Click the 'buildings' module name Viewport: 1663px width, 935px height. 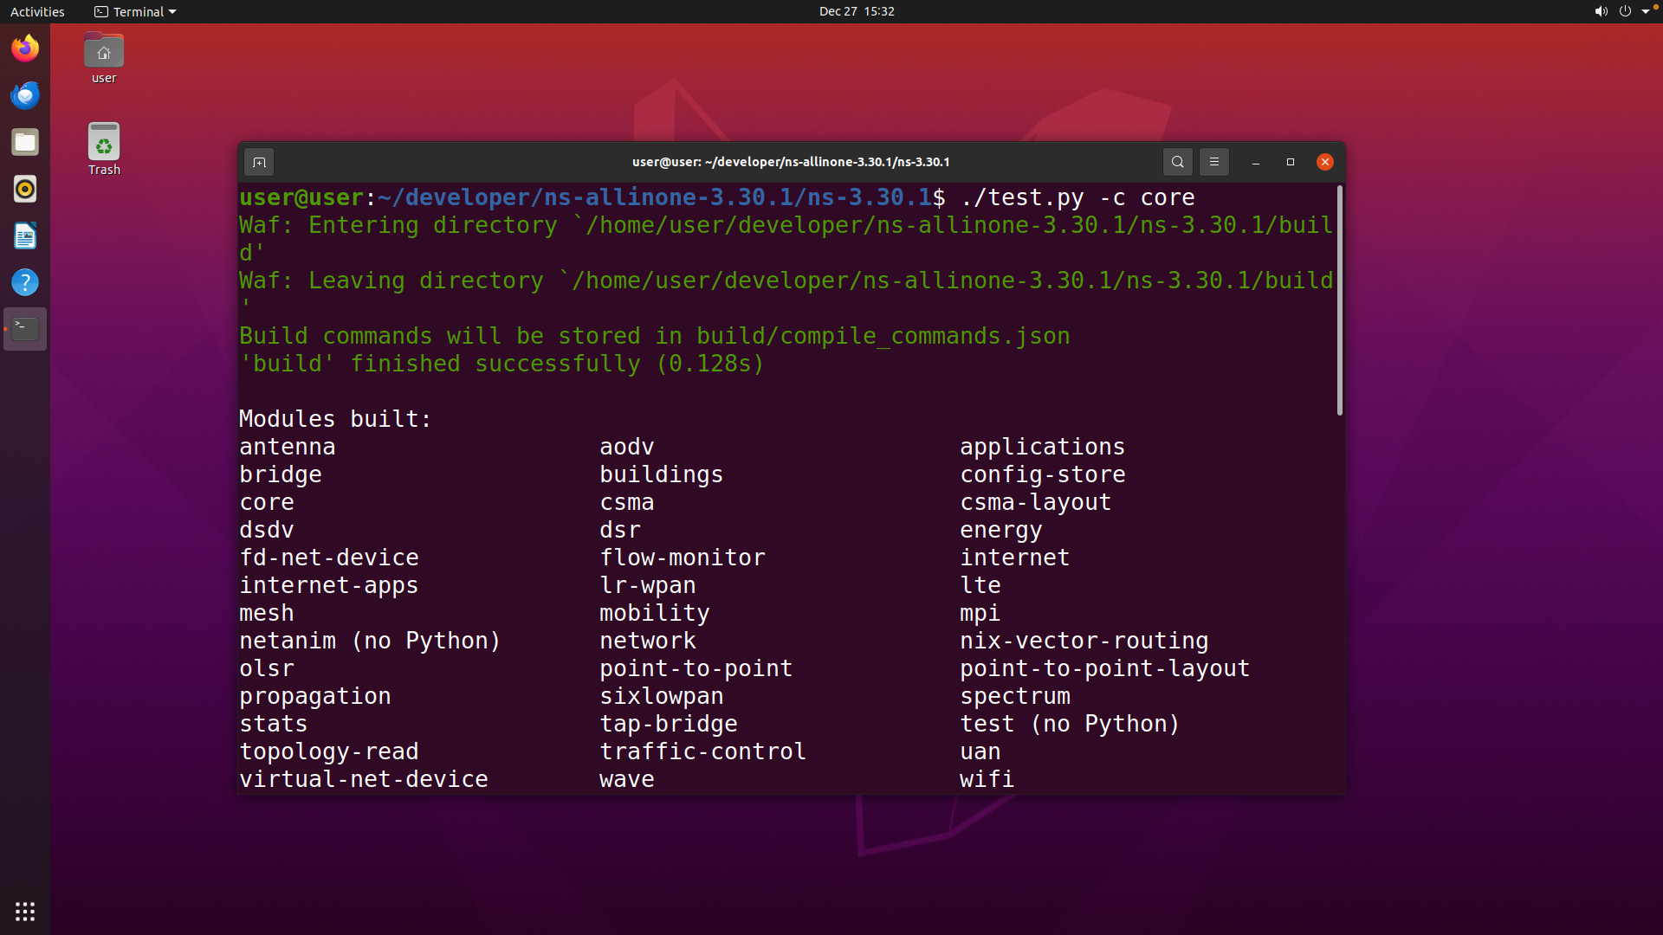coord(662,474)
